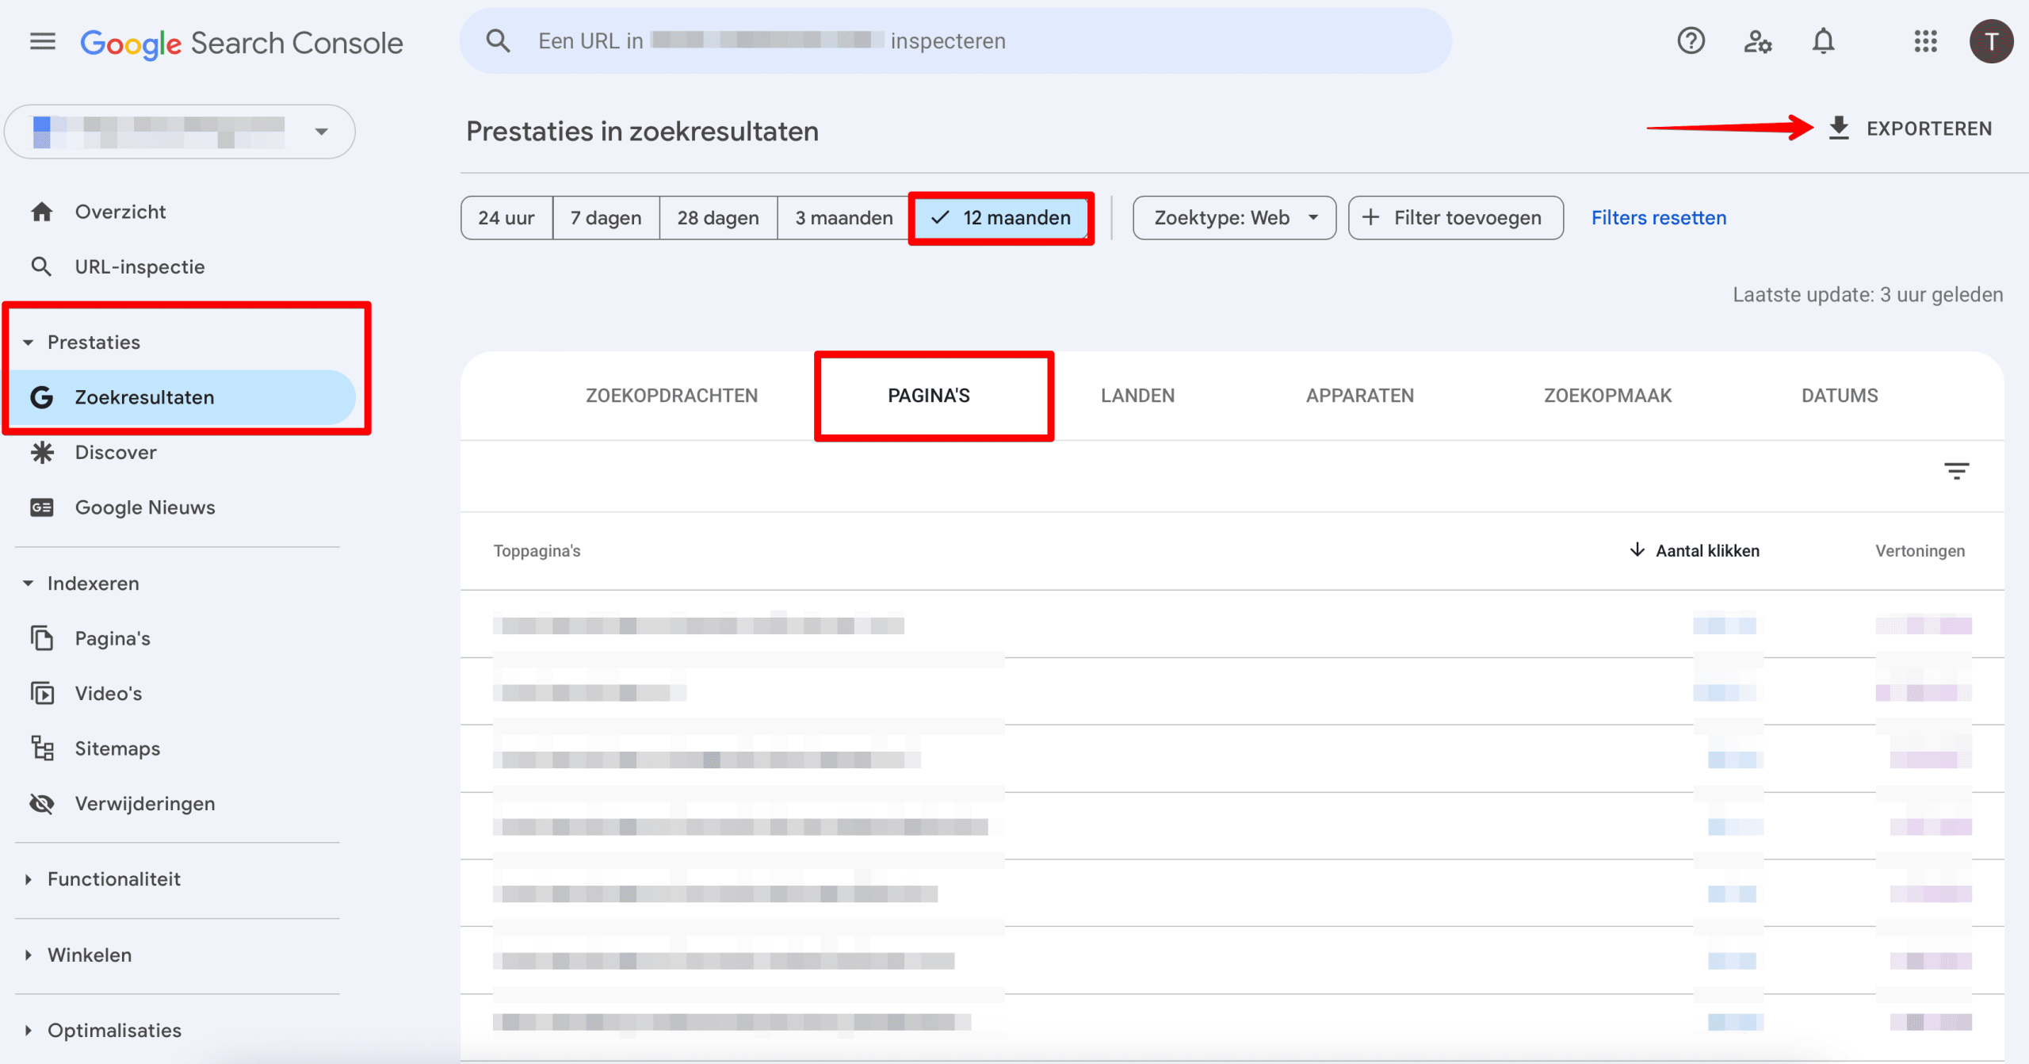Click the search magnifier icon in URL bar
Image resolution: width=2029 pixels, height=1064 pixels.
click(x=498, y=40)
